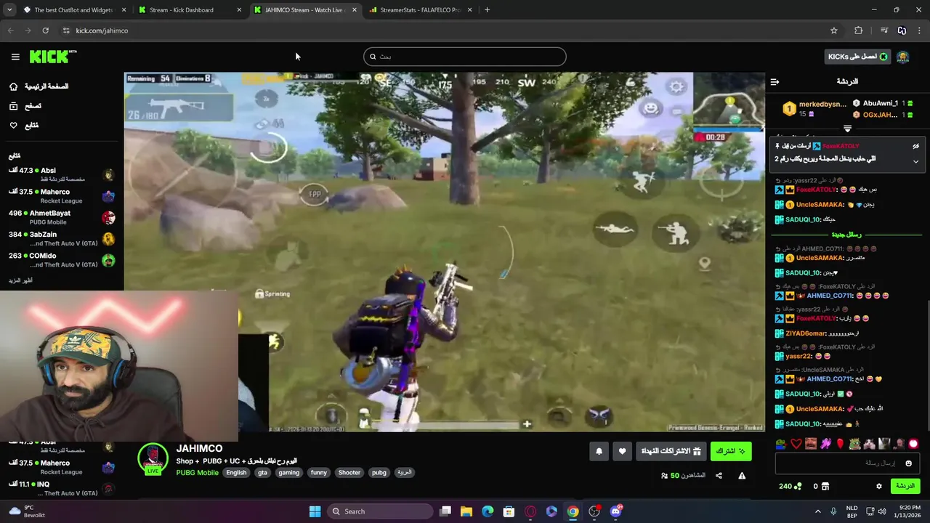Click the get KICKs button in header
The image size is (930, 523).
point(857,57)
